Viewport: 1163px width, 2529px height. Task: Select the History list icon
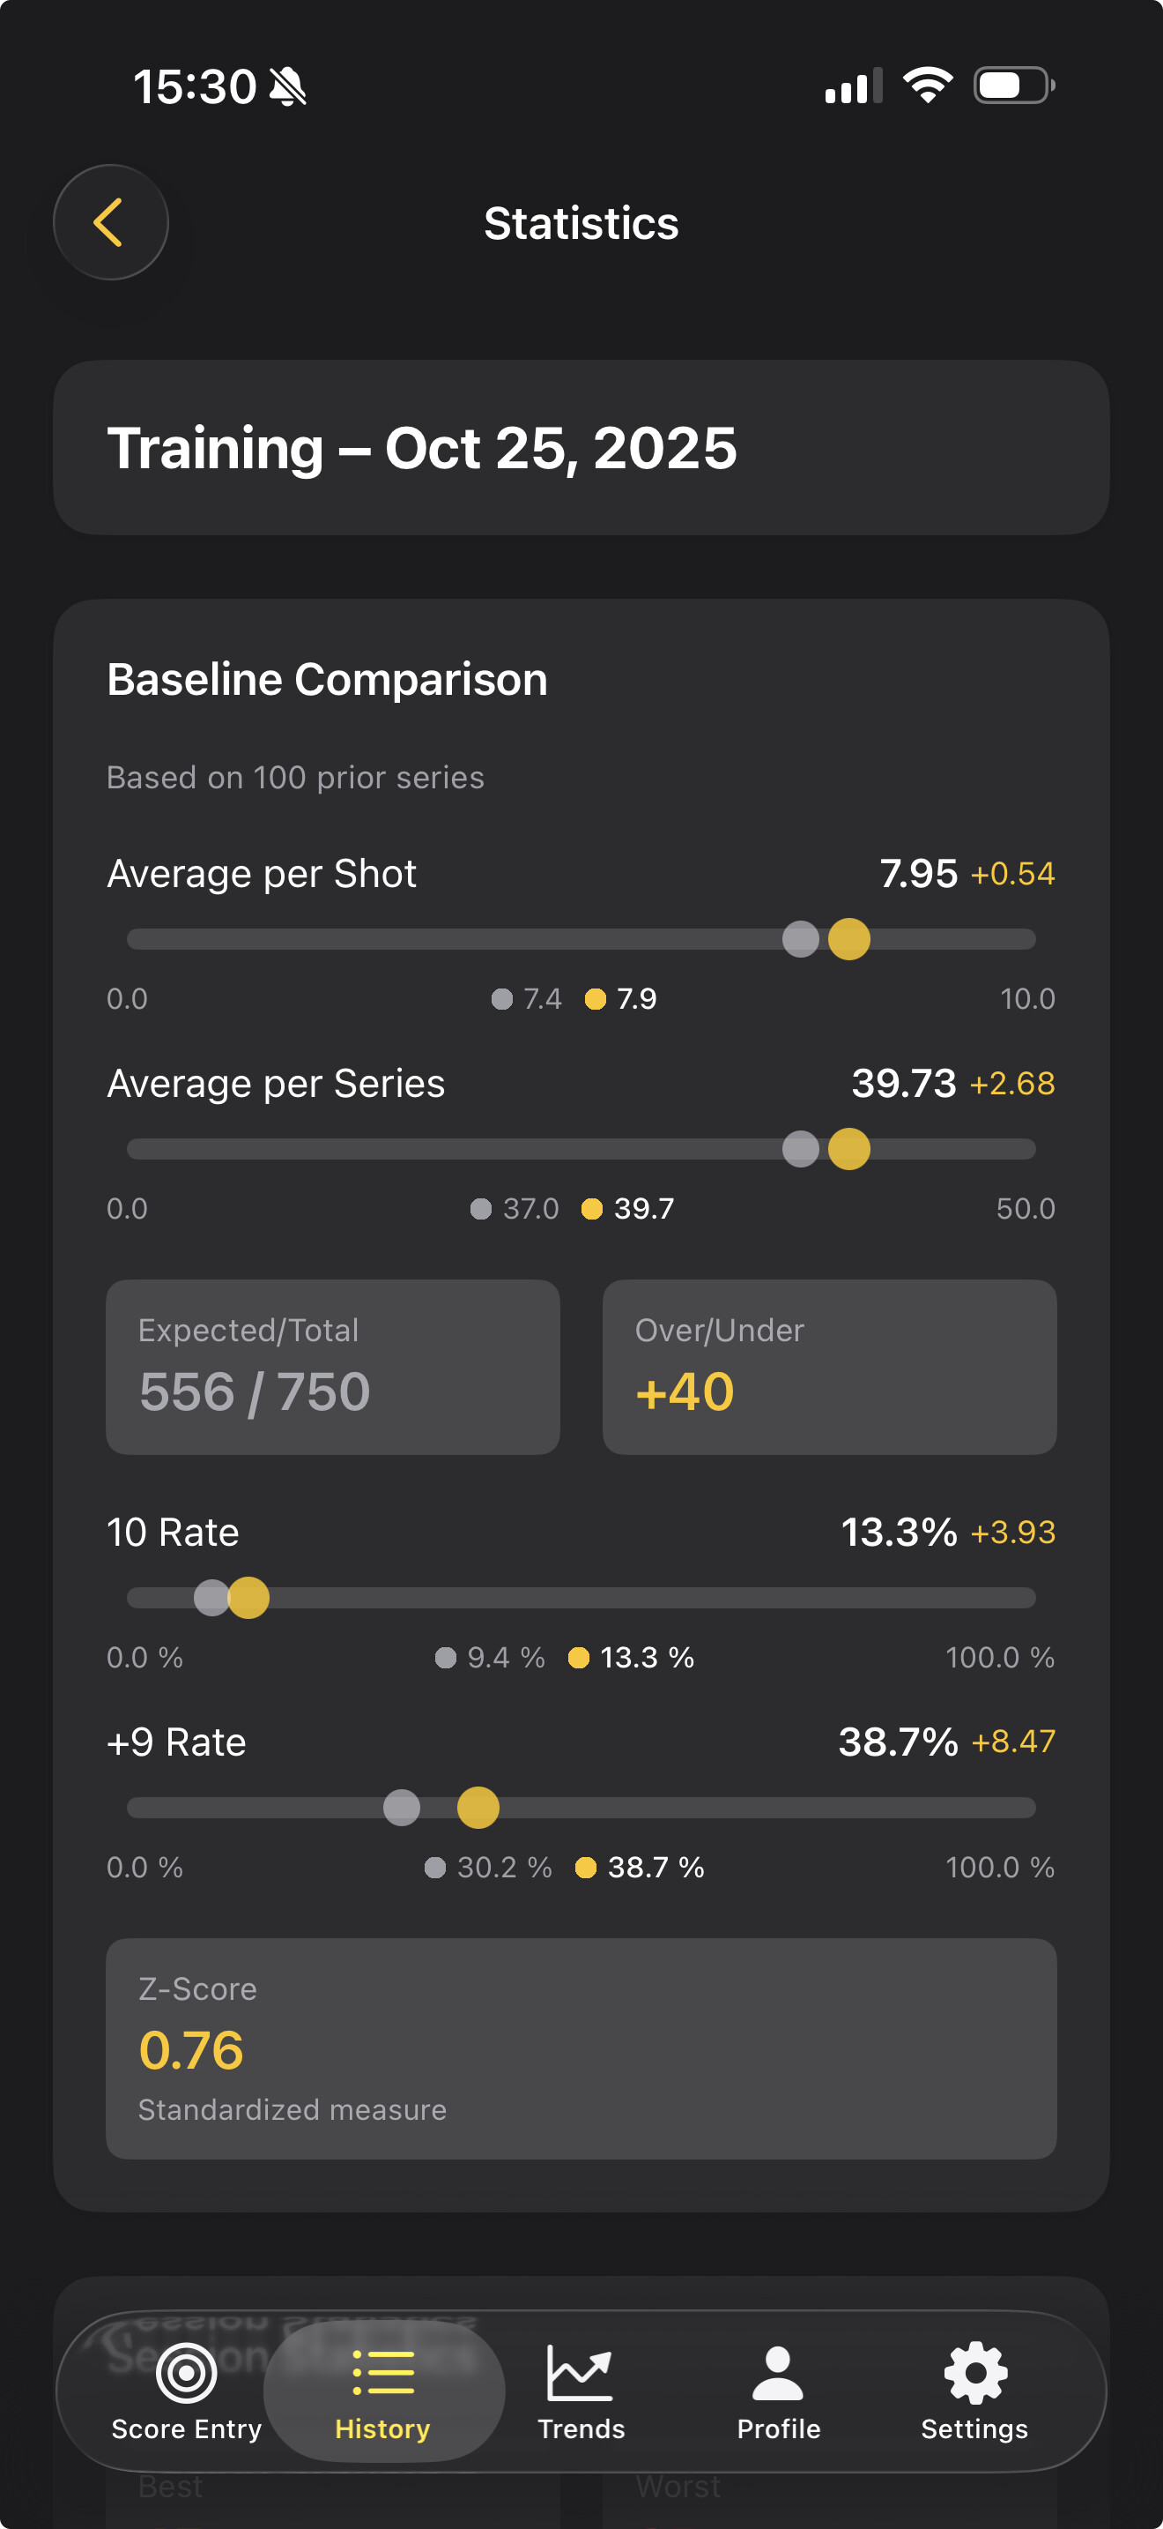[x=382, y=2374]
